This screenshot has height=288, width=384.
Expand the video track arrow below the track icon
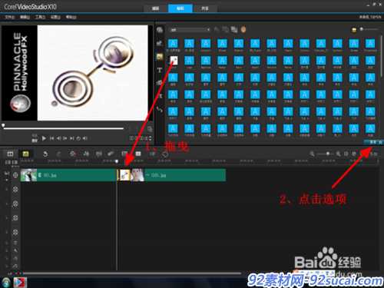tap(7, 180)
